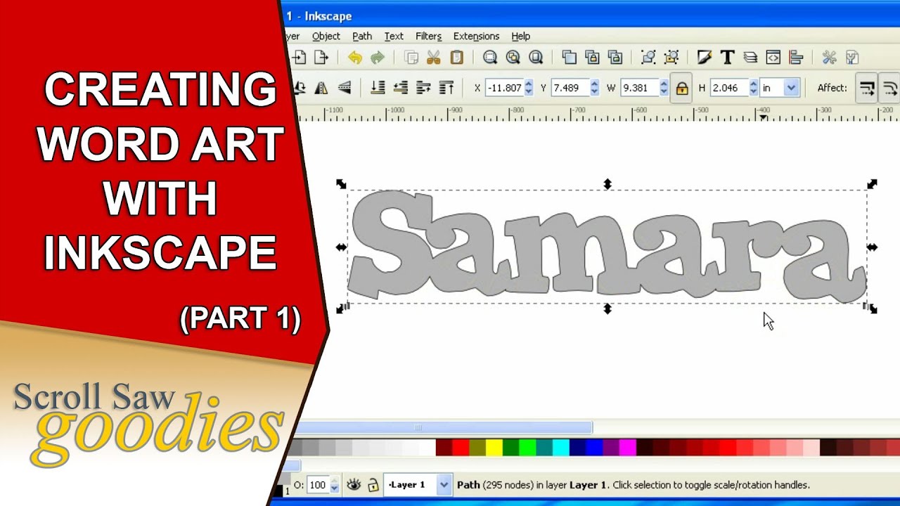Image resolution: width=900 pixels, height=506 pixels.
Task: Pick the magenta palette swatch
Action: coord(628,447)
